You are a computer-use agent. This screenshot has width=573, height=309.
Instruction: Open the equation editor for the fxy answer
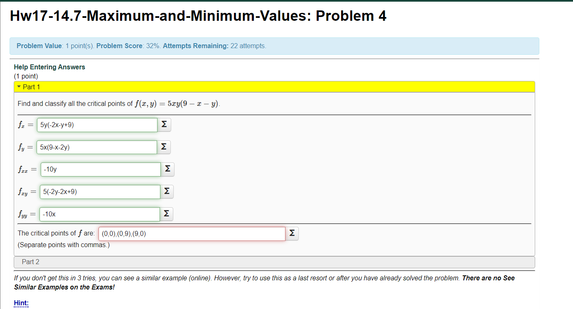pos(167,191)
